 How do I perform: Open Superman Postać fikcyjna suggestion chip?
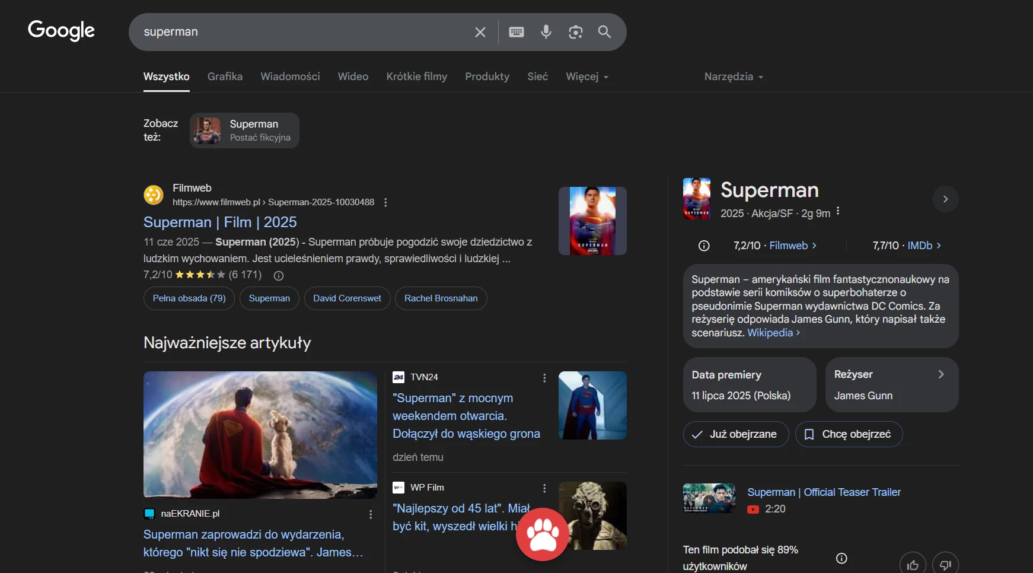pos(244,130)
